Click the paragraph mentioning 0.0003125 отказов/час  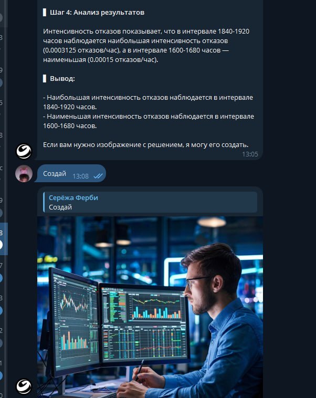(x=146, y=46)
